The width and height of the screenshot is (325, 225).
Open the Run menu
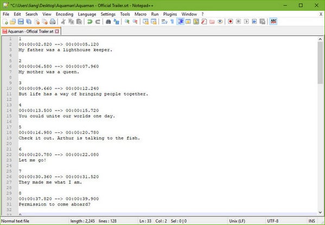155,14
